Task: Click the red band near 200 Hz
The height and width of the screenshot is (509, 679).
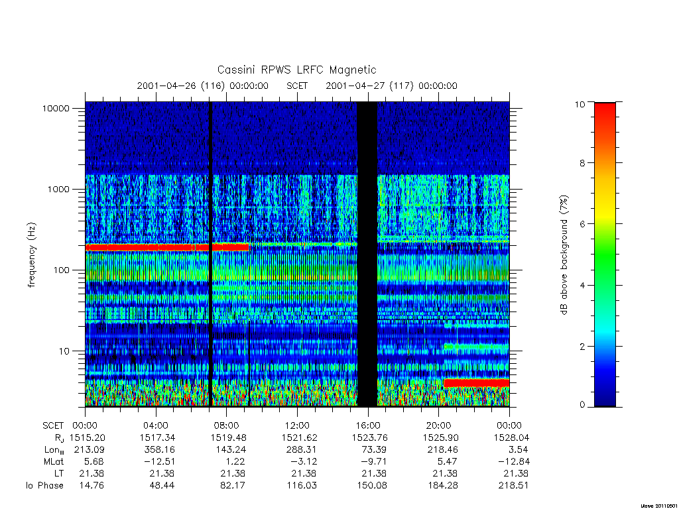Action: click(x=167, y=247)
